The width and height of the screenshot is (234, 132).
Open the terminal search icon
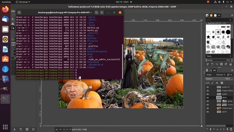[97, 12]
